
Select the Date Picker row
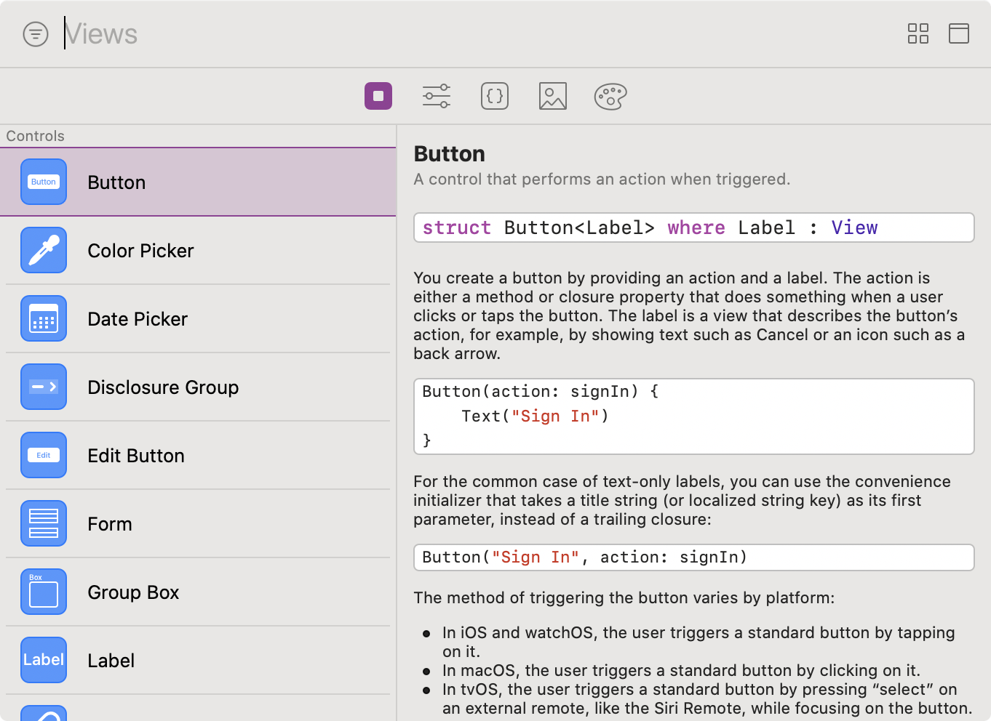pos(198,319)
